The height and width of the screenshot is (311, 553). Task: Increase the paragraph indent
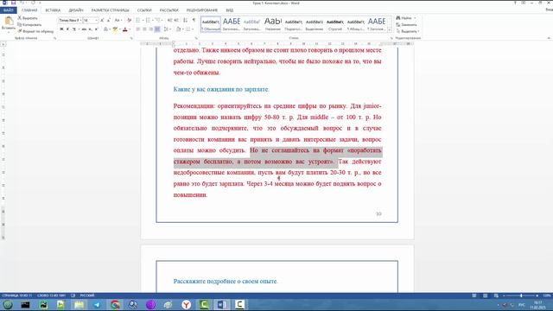[176, 21]
